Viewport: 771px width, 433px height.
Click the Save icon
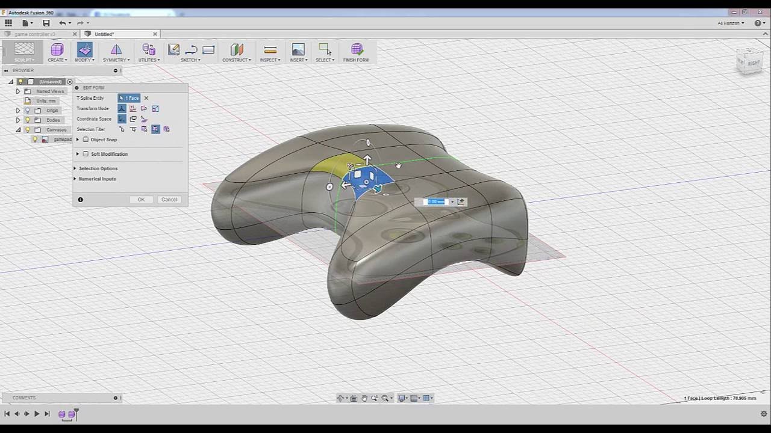(x=46, y=23)
